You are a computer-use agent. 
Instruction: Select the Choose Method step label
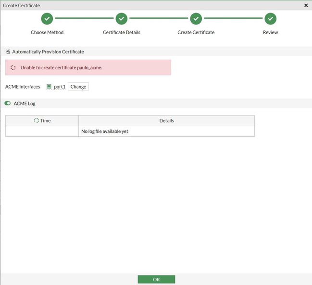pos(47,32)
